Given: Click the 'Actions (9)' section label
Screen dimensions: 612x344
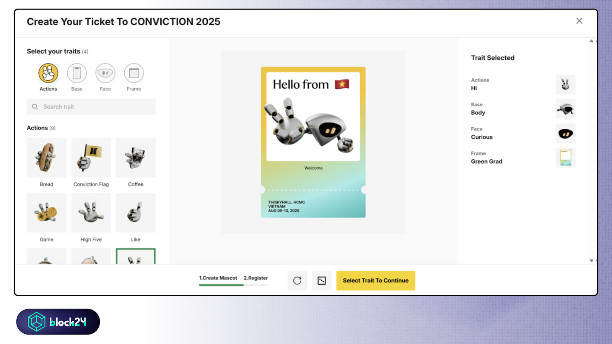Looking at the screenshot, I should [x=41, y=128].
